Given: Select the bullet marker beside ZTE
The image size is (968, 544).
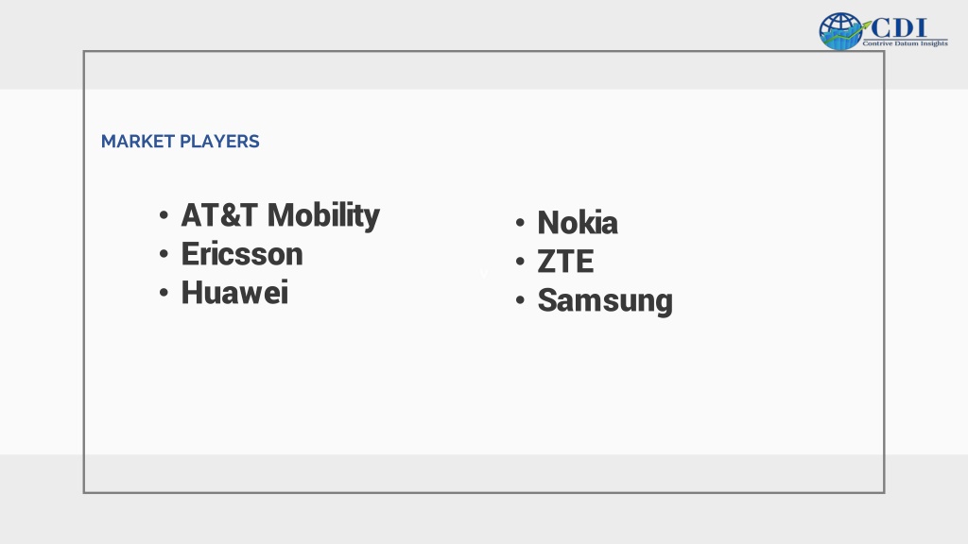Looking at the screenshot, I should [520, 262].
